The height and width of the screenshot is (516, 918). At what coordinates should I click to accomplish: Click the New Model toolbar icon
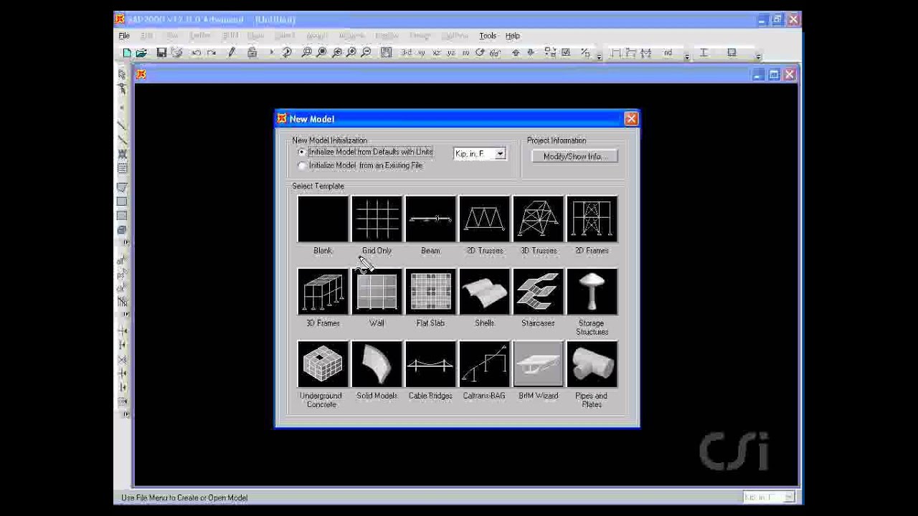click(x=127, y=53)
